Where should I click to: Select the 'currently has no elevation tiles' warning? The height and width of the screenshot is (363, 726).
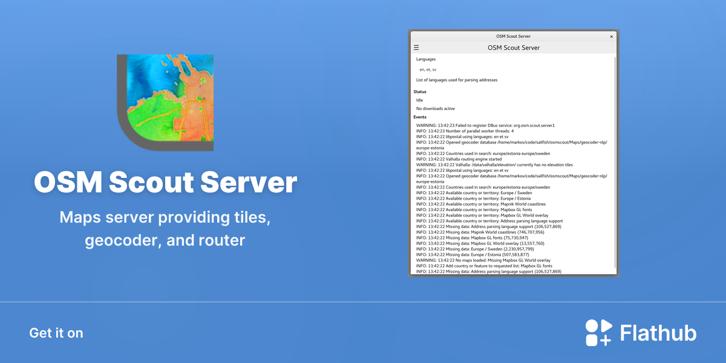pyautogui.click(x=494, y=165)
